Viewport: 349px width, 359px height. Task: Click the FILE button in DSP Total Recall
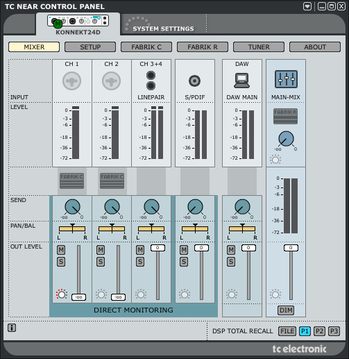tap(287, 331)
